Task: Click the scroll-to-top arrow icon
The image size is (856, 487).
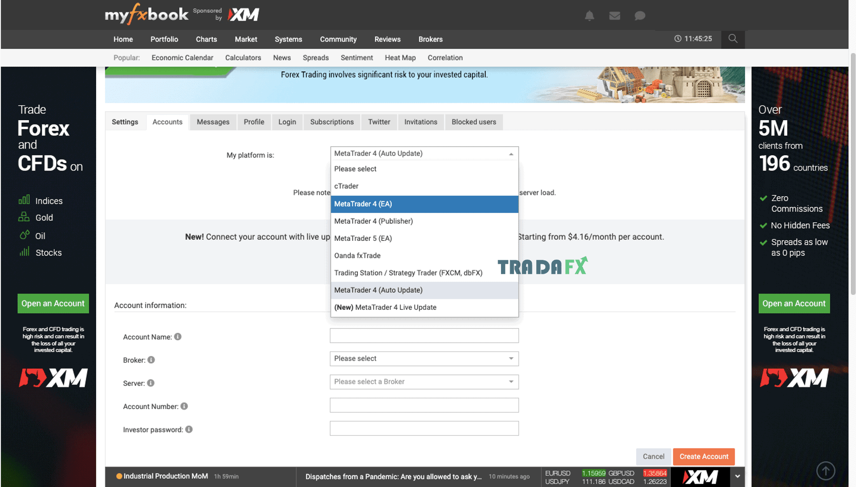Action: point(826,471)
